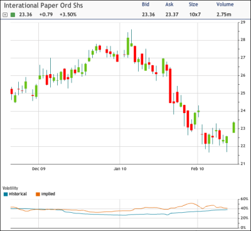251x231 pixels.
Task: Select the 23.37 ask price
Action: 172,14
